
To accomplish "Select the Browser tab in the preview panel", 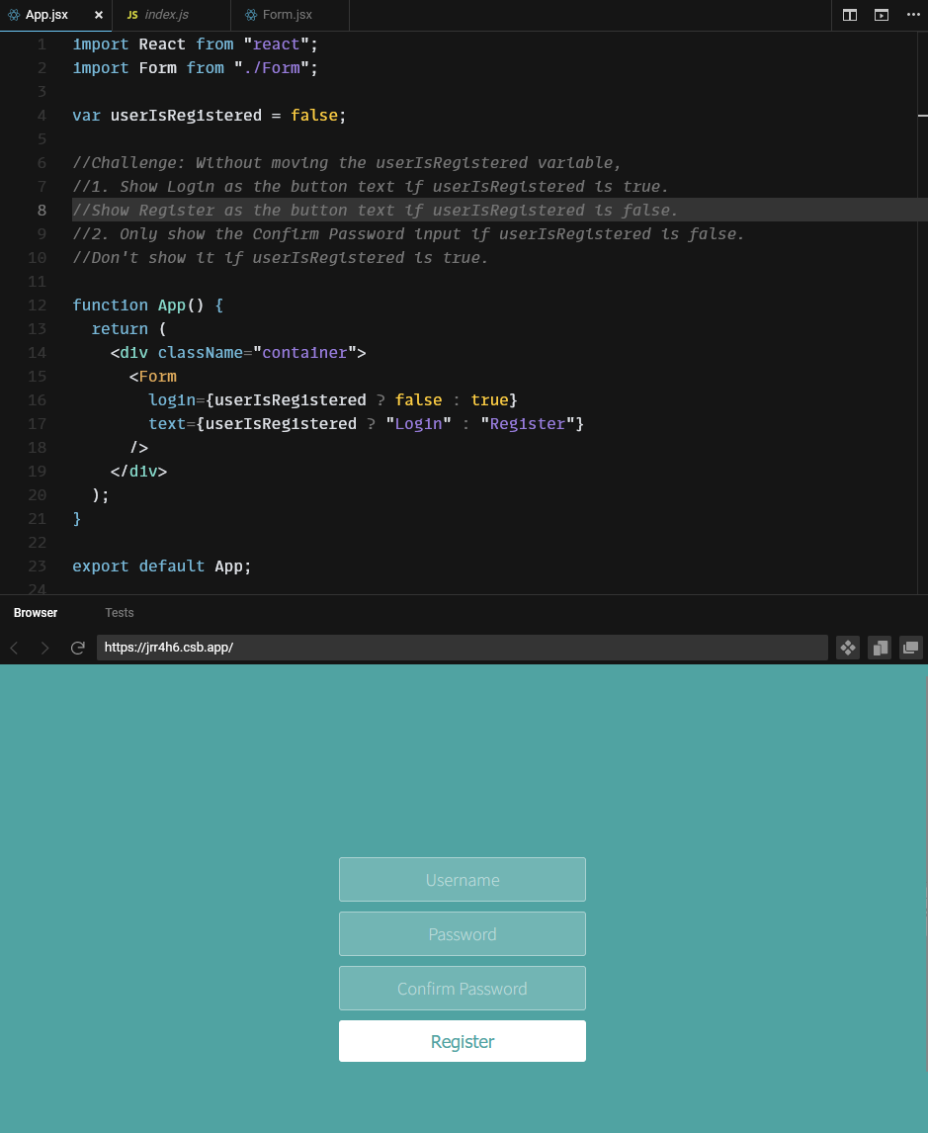I will coord(35,613).
